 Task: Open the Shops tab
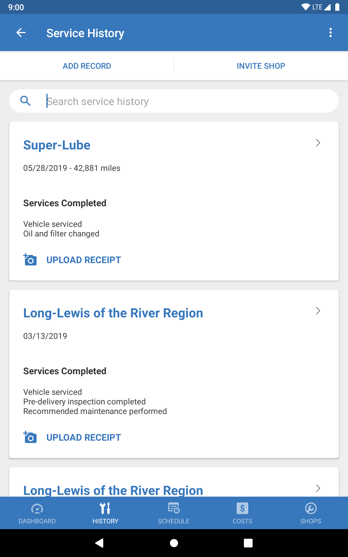click(x=311, y=513)
